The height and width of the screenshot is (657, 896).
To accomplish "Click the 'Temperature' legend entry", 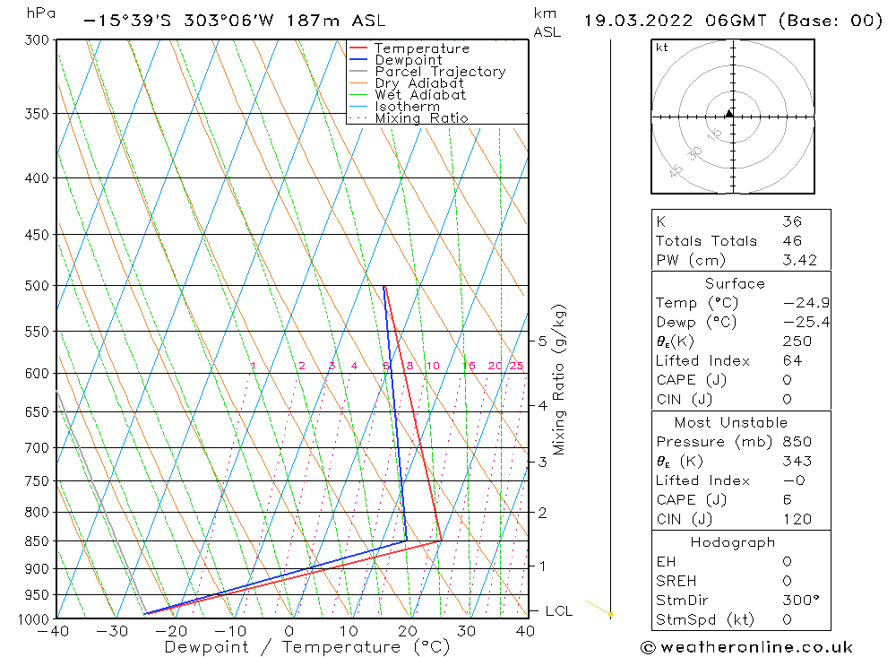I will click(x=422, y=48).
